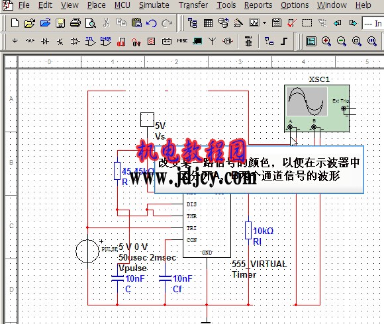384x324 pixels.
Task: Select the XSC1 oscilloscope instrument
Action: [x=317, y=108]
